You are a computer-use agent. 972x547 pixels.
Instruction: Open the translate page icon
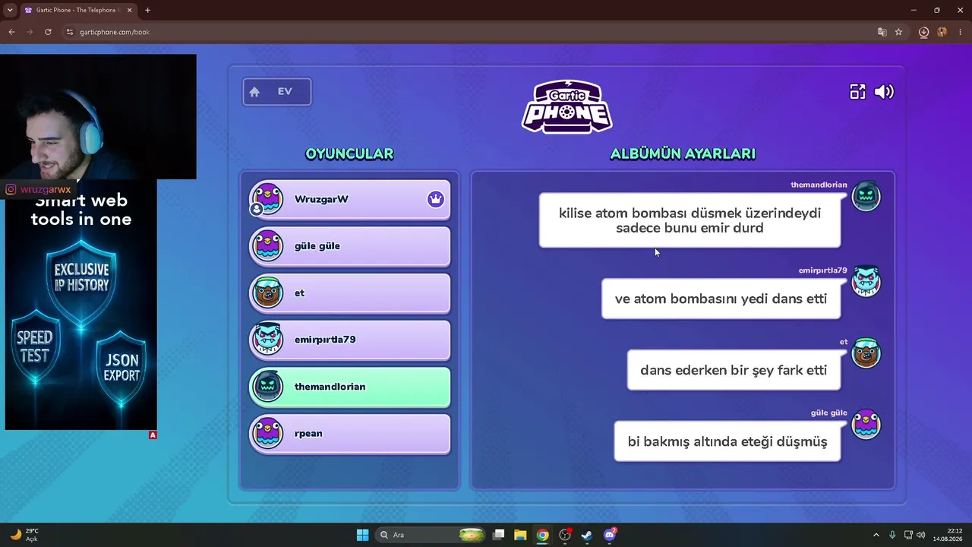coord(882,32)
